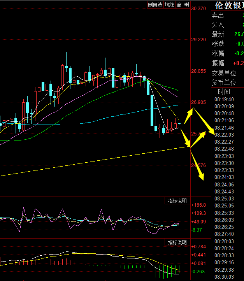Click the +0.784 MACD scale value
This screenshot has width=244, height=281.
tap(199, 247)
